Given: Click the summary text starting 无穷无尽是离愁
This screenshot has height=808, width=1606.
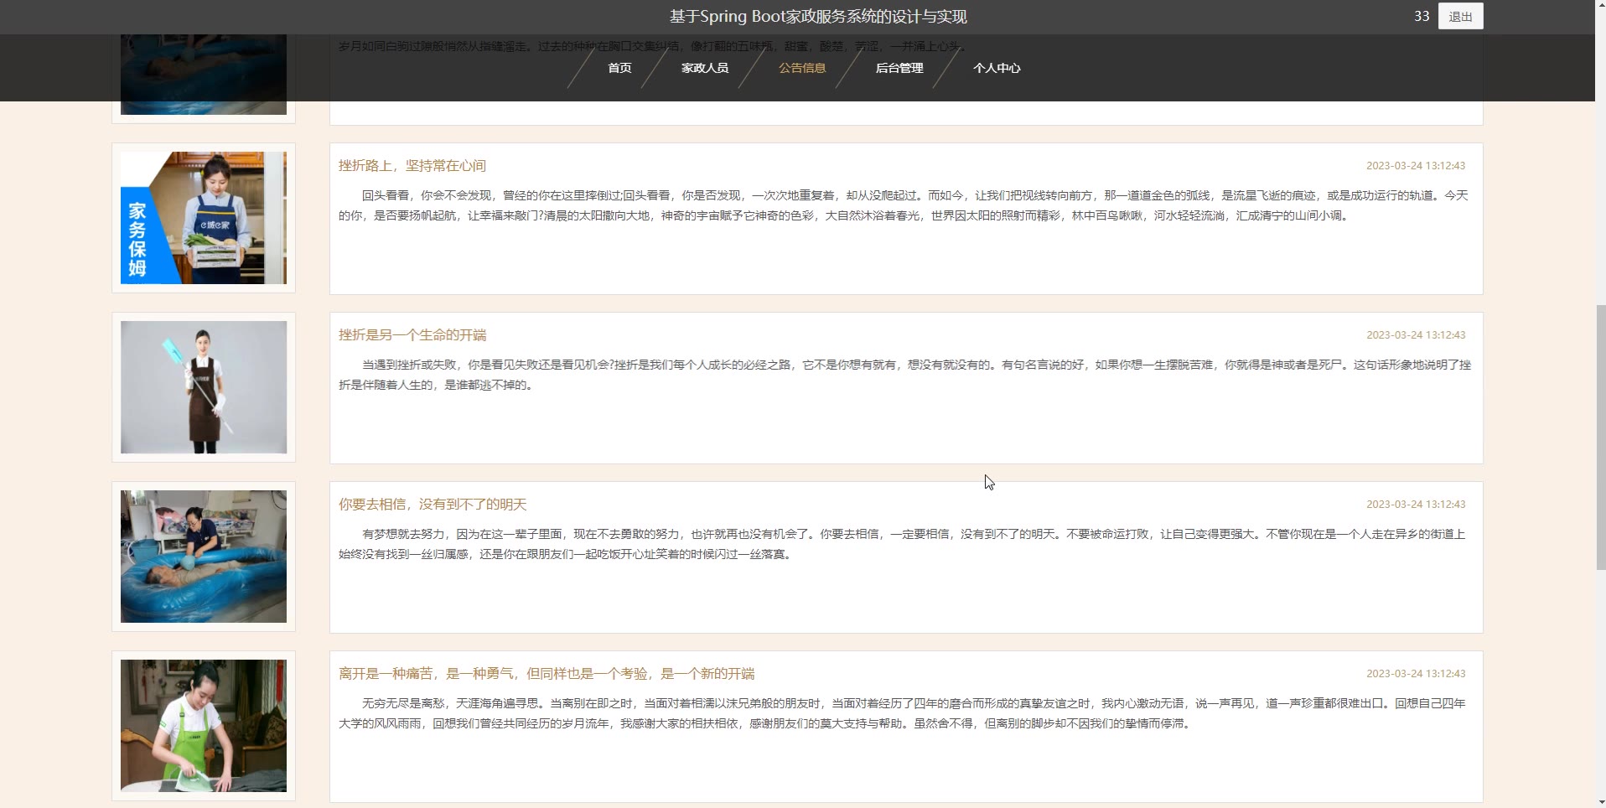Looking at the screenshot, I should click(902, 713).
